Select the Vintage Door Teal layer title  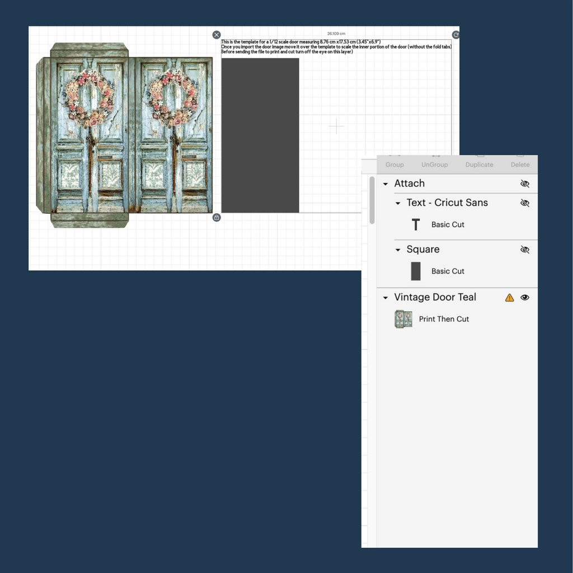[435, 298]
